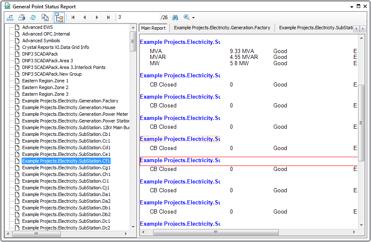The image size is (371, 242).
Task: Click the current page number field
Action: pos(138,18)
